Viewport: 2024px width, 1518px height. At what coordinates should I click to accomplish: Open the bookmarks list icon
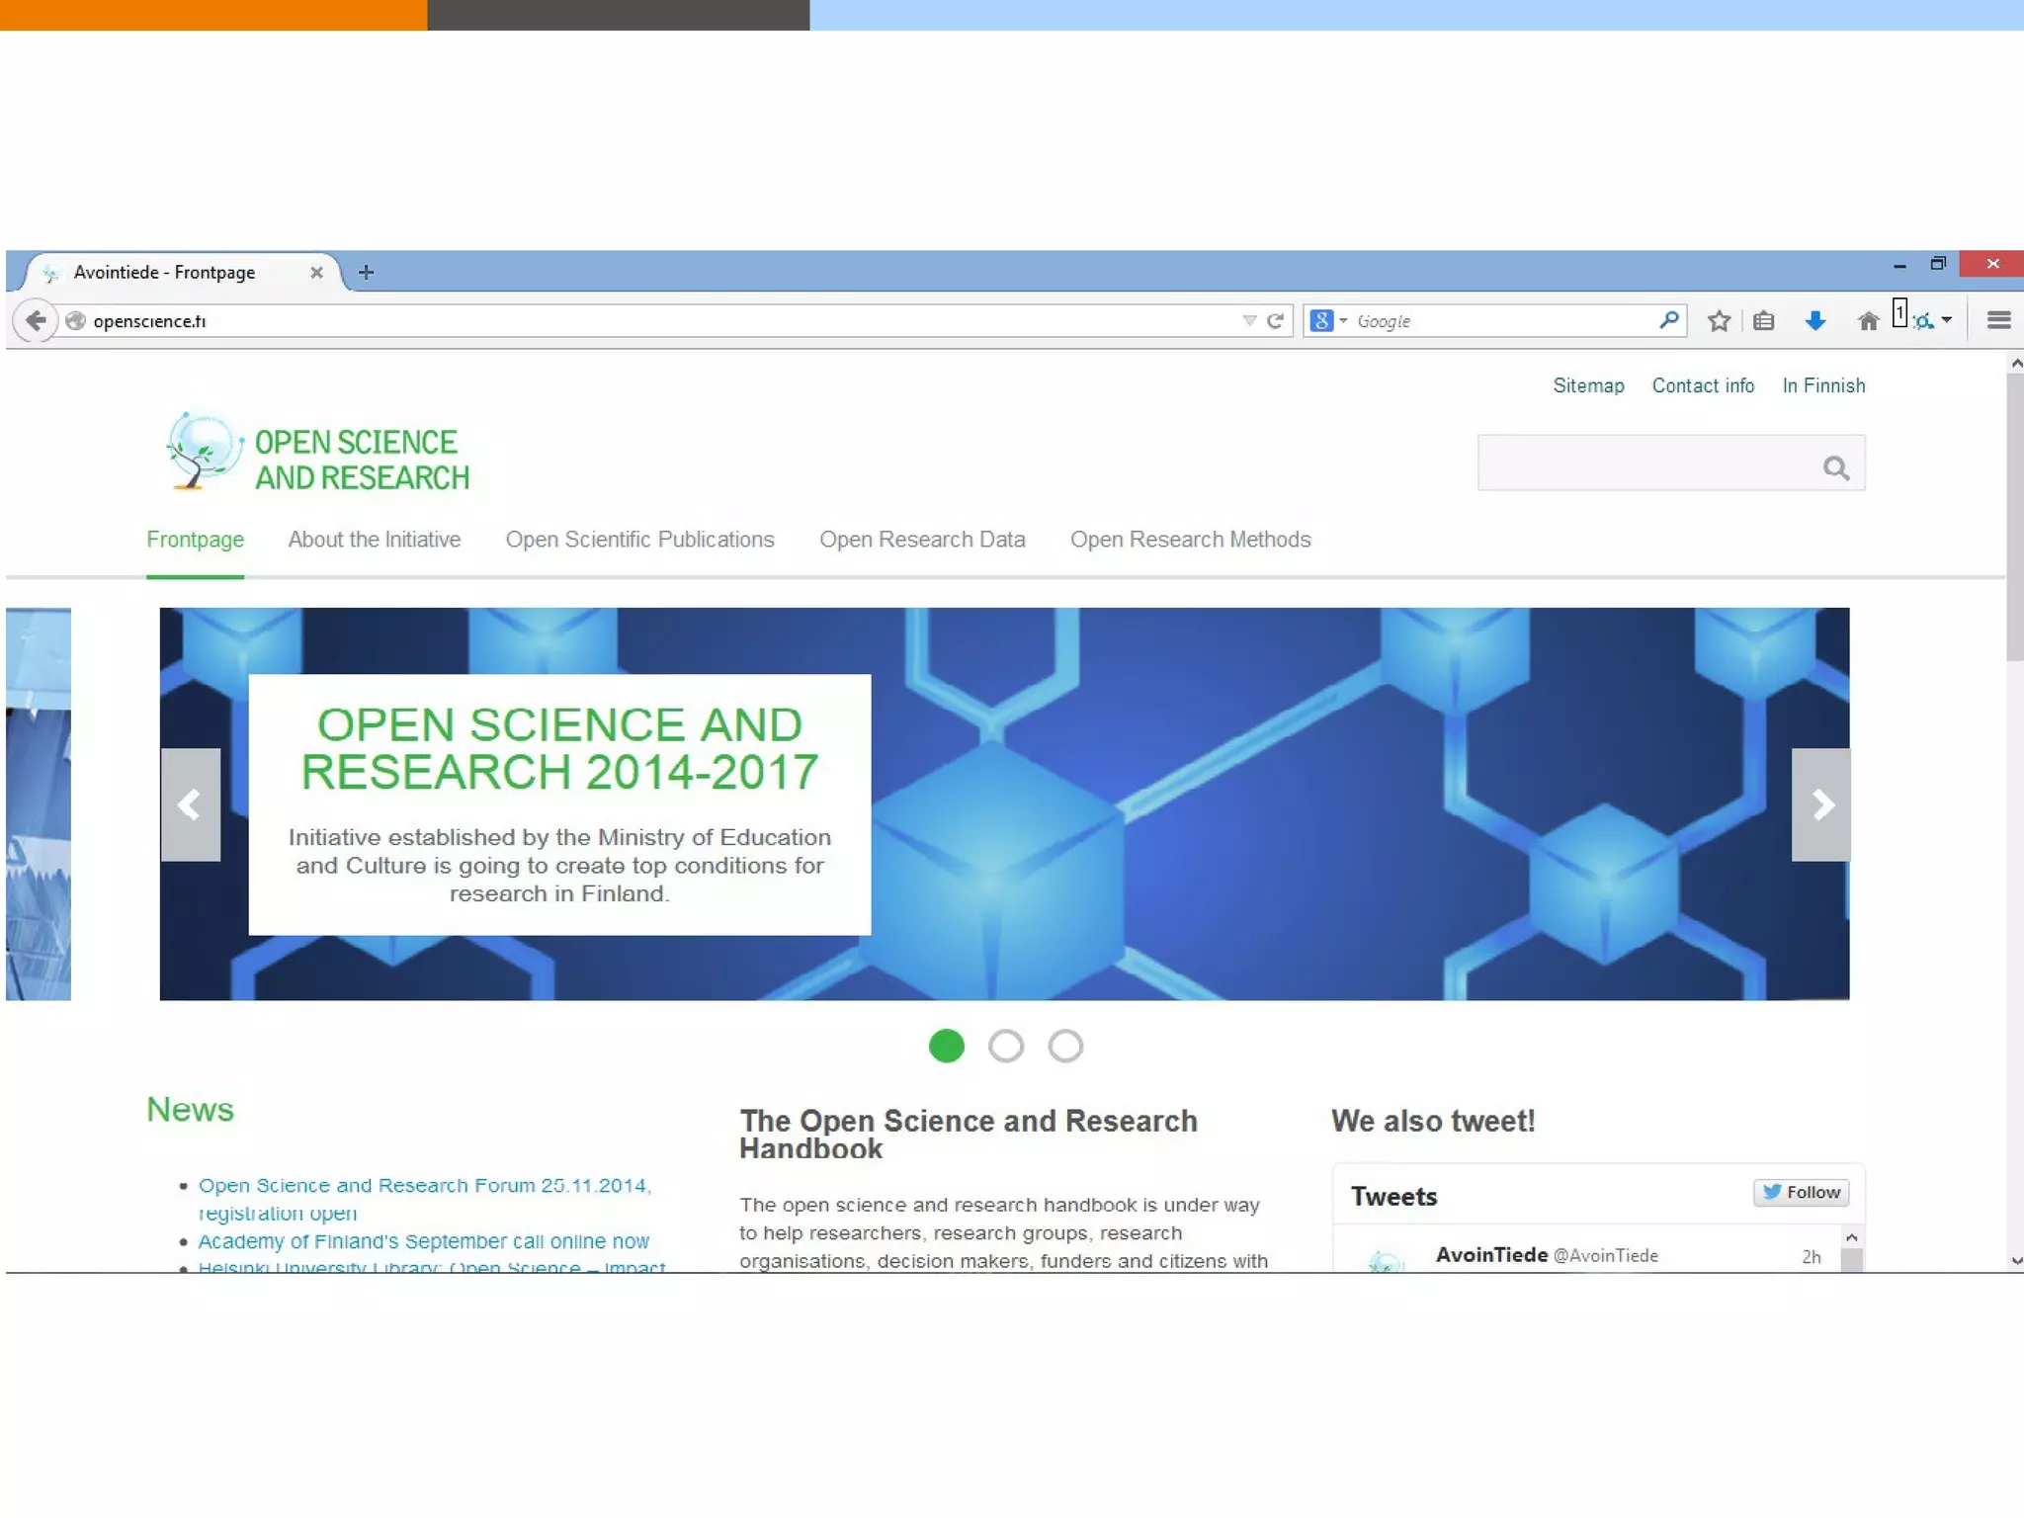click(x=1764, y=320)
